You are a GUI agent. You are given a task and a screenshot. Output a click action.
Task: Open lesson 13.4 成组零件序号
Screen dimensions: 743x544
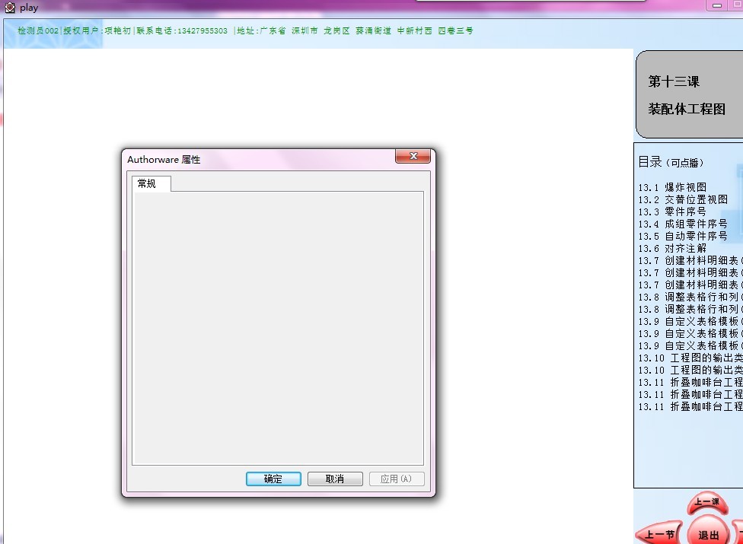coord(683,224)
